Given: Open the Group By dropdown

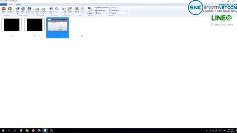Looking at the screenshot, I should click(114, 10).
